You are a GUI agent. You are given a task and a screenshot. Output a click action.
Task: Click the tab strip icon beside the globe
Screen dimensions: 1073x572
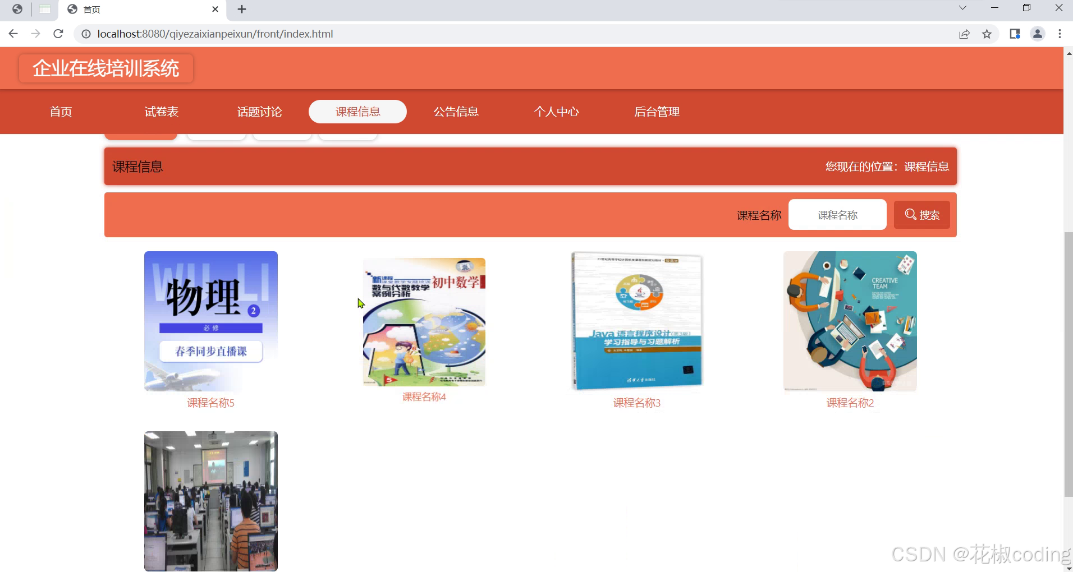click(x=45, y=9)
